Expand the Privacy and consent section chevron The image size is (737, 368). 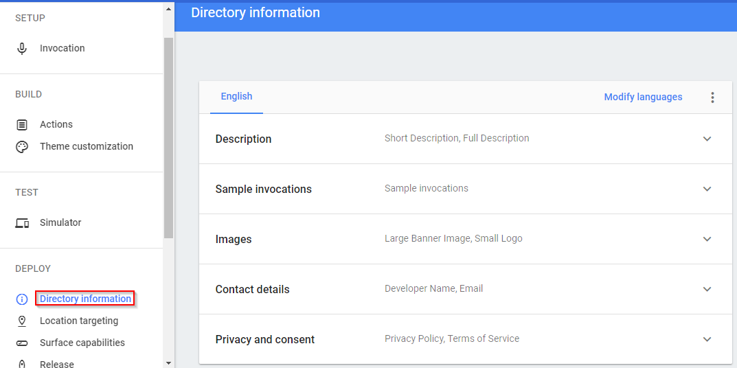707,339
